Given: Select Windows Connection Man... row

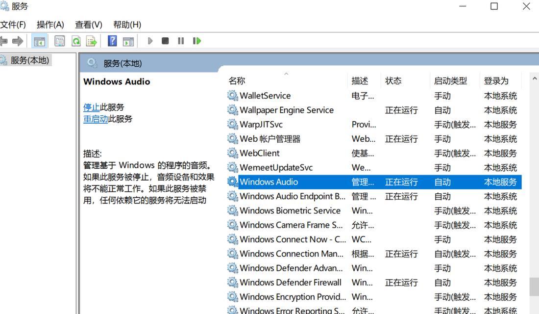Looking at the screenshot, I should click(292, 254).
